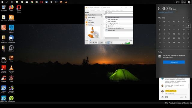This screenshot has height=108, width=192.
Task: Click the date link under the clock
Action: tap(166, 12)
